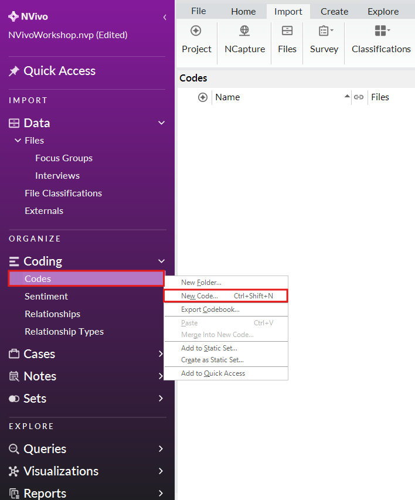
Task: Choose New Folder... from context menu
Action: click(x=226, y=283)
